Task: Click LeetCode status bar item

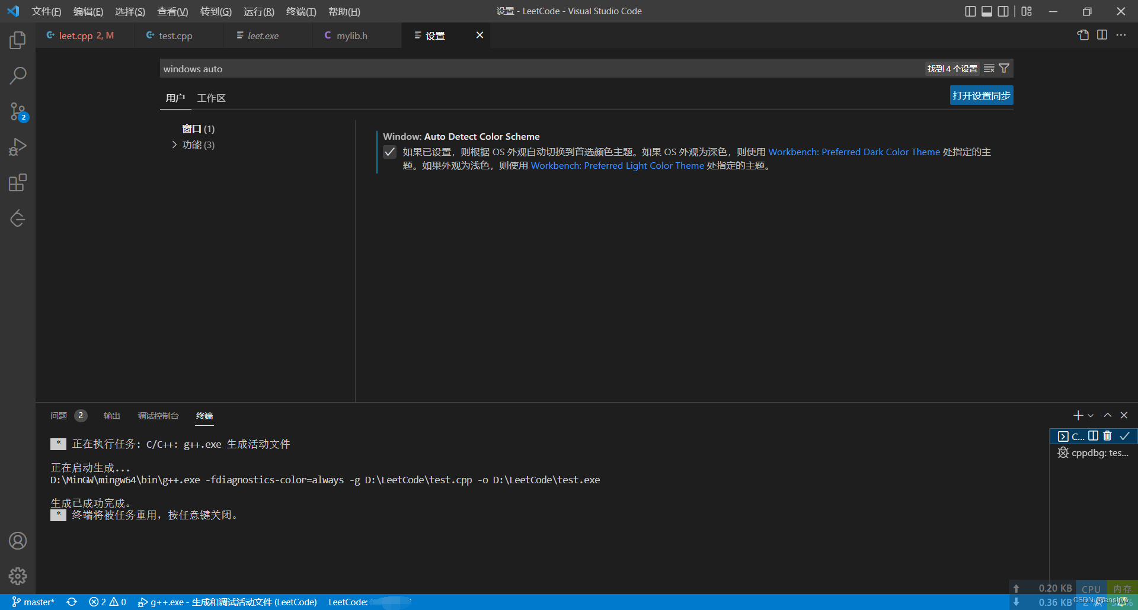Action: click(369, 602)
